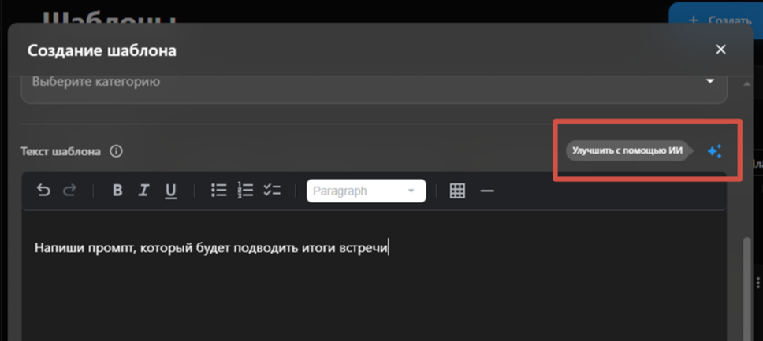Click the dialog's vertical scrollbar thumb
The width and height of the screenshot is (763, 341).
[747, 289]
